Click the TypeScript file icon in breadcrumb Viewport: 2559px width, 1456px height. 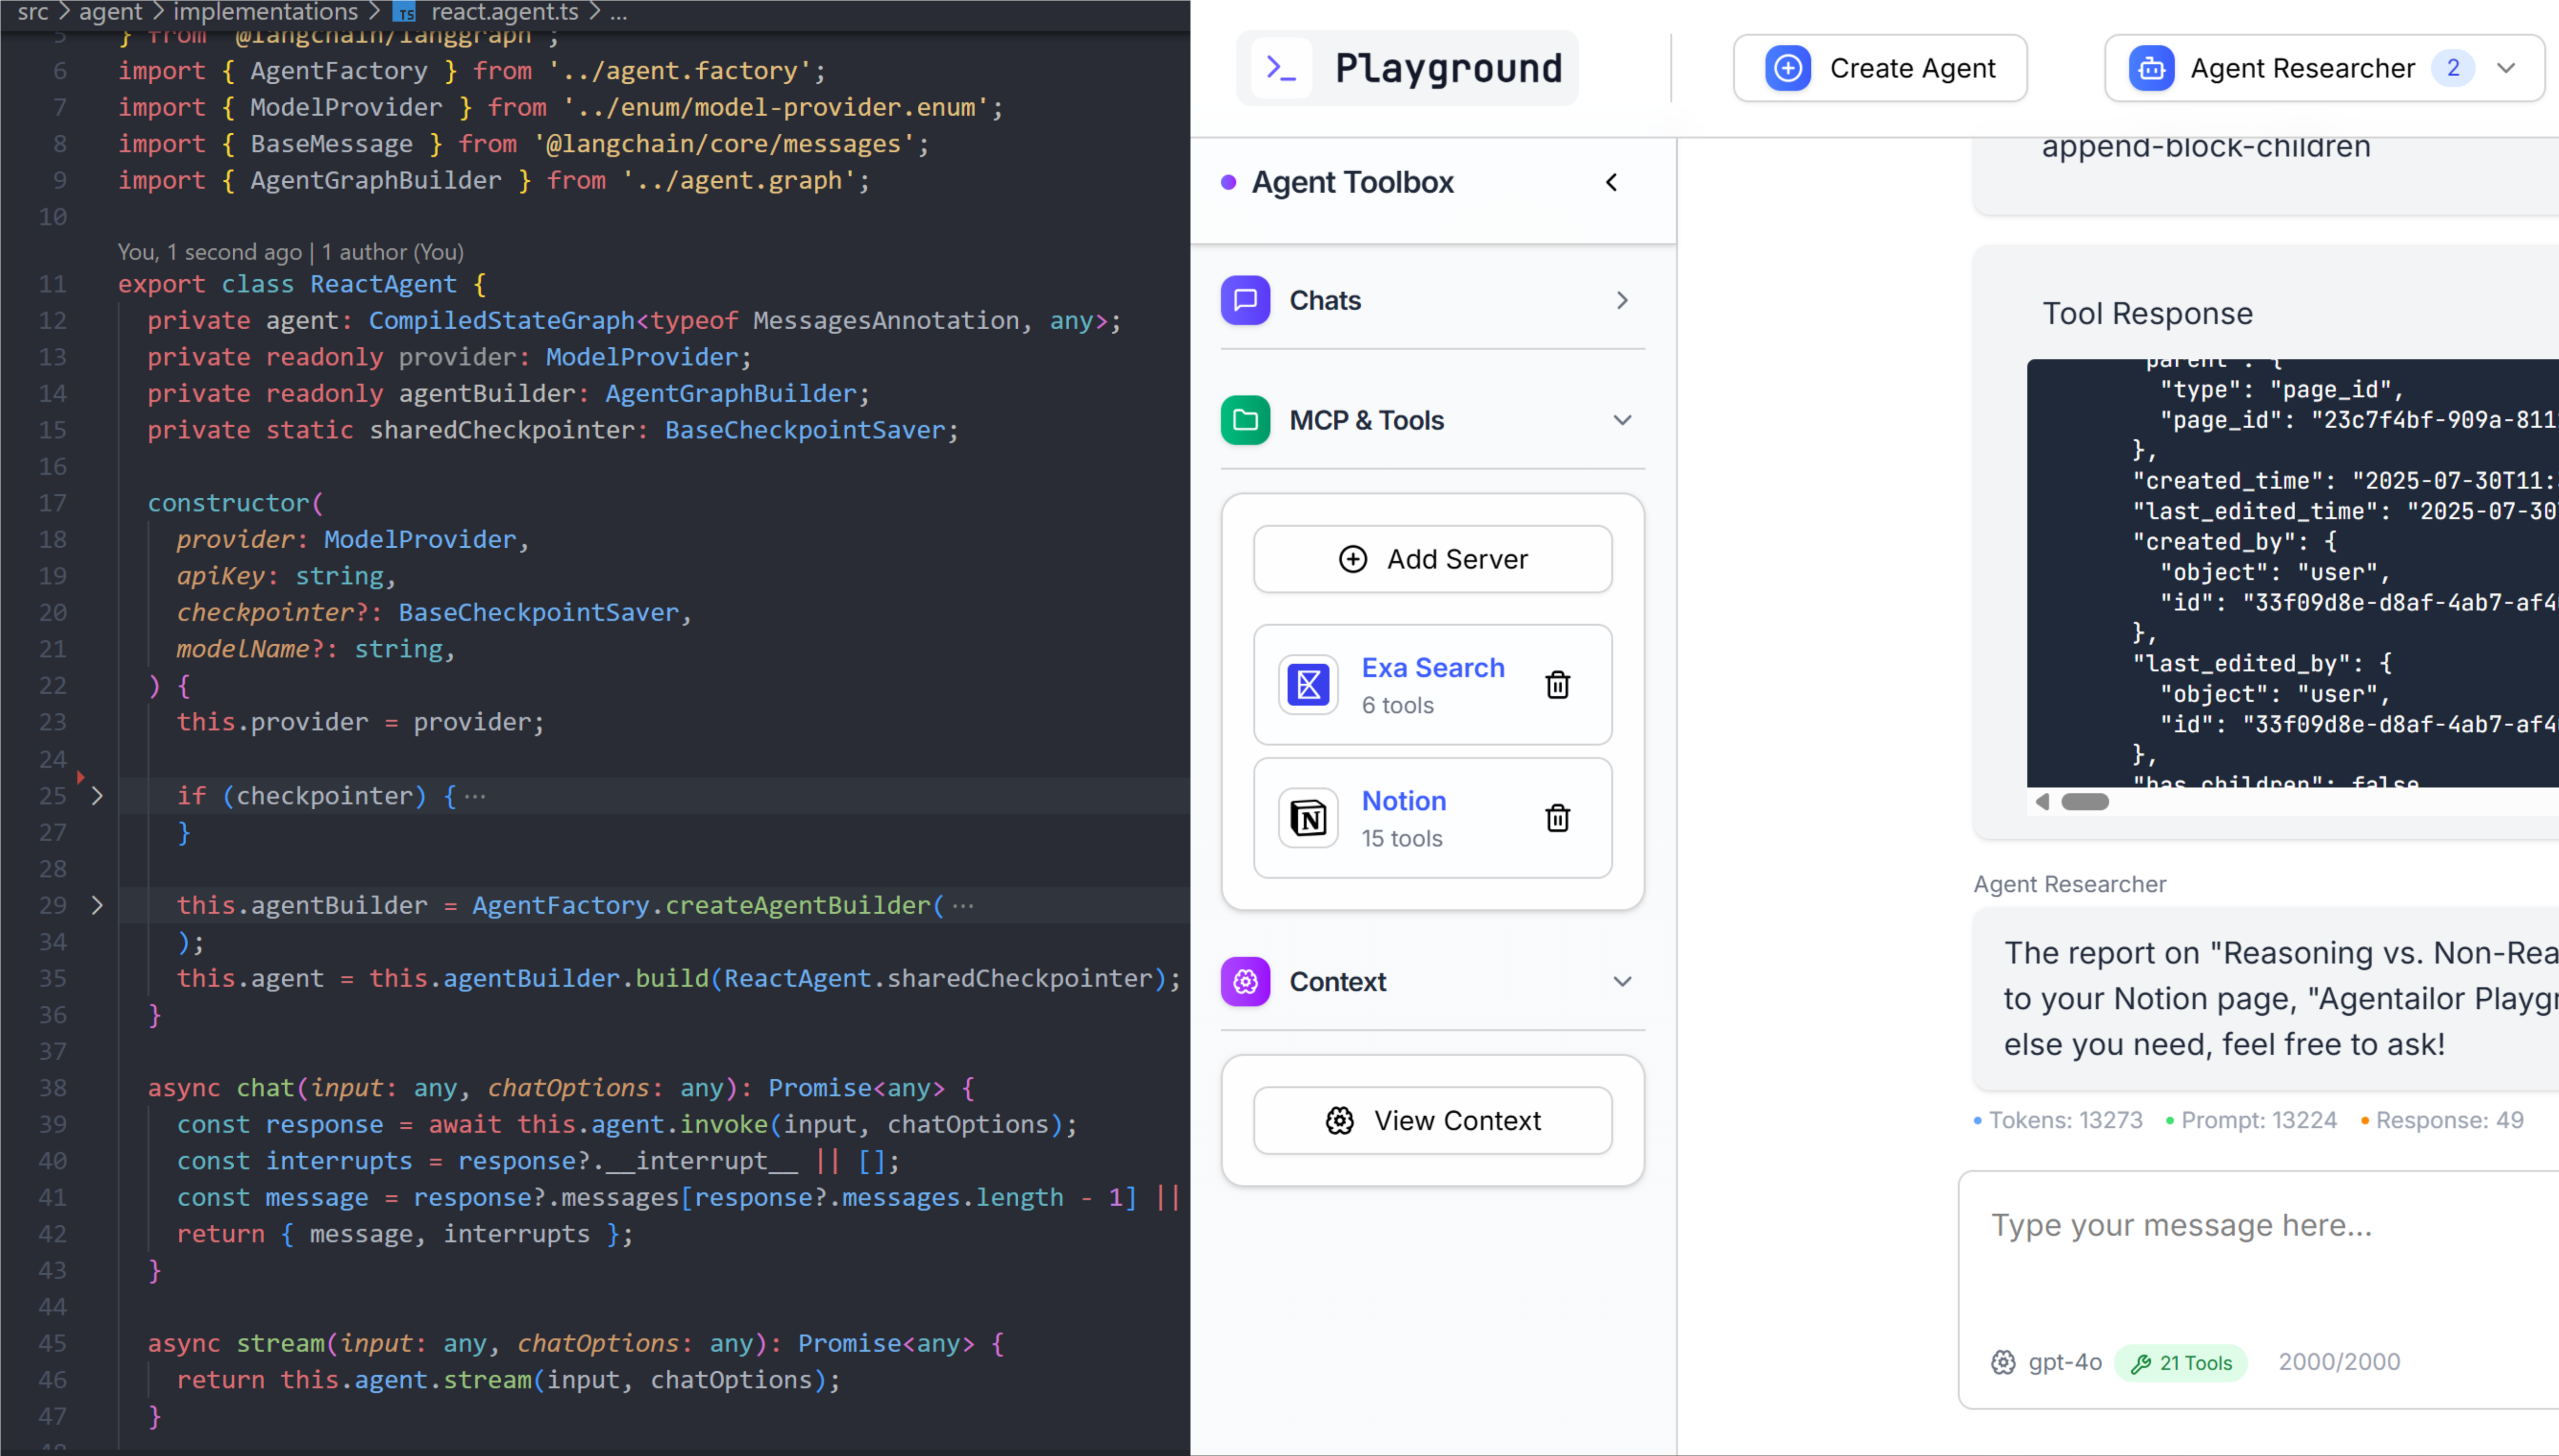coord(404,12)
